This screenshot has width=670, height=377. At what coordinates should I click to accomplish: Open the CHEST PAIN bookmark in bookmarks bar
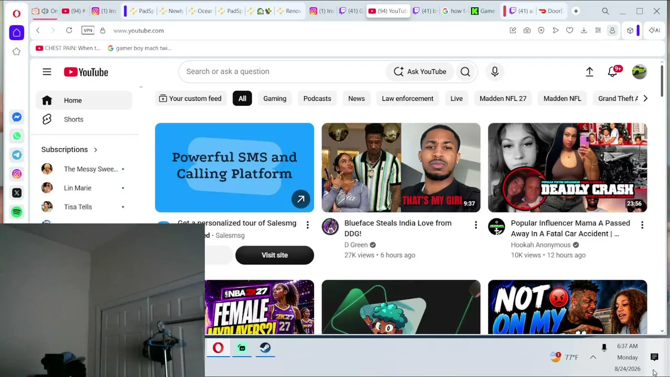pyautogui.click(x=68, y=48)
